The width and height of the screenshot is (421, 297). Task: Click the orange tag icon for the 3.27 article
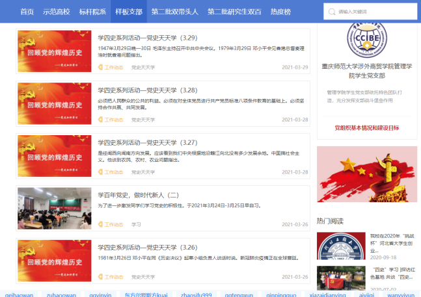[x=101, y=172]
